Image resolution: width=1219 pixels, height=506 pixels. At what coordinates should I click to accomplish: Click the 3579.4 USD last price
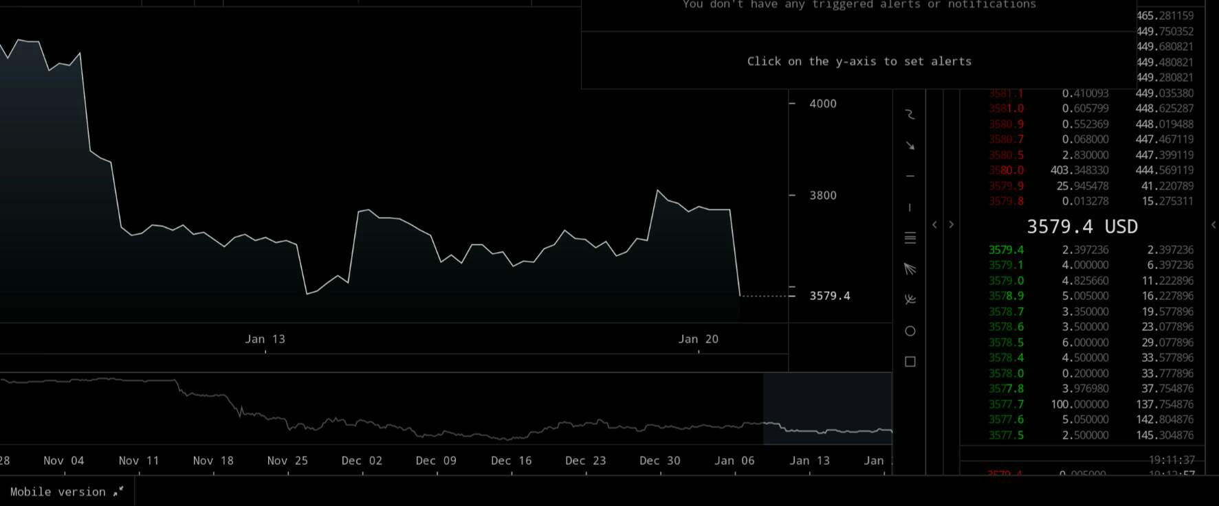tap(1081, 227)
